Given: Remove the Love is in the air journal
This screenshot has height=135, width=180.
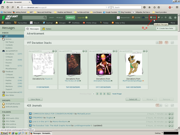Looking at the screenshot, I should click(172, 122).
